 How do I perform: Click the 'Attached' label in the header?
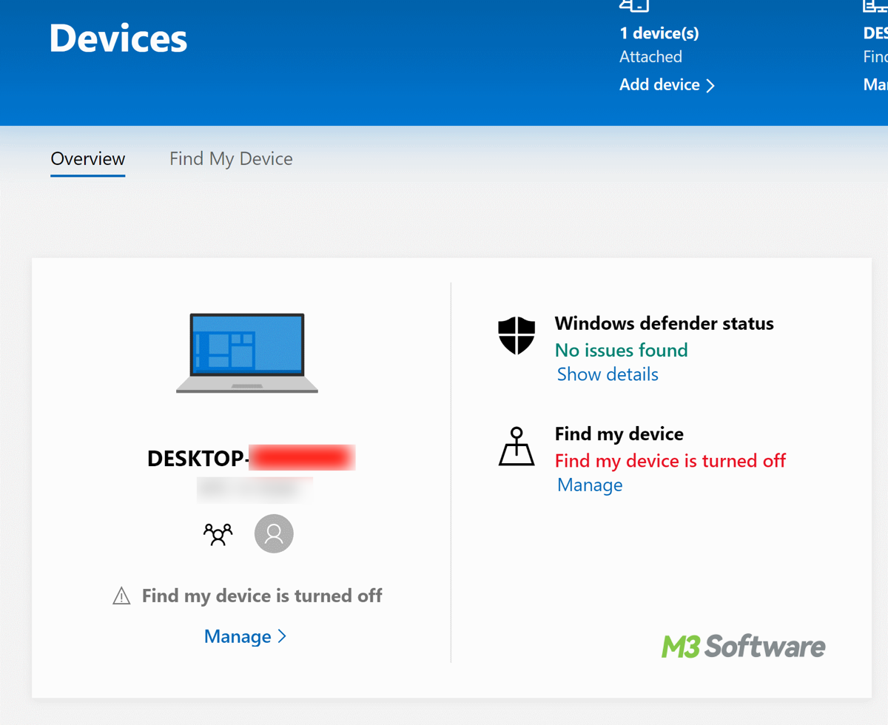coord(650,57)
